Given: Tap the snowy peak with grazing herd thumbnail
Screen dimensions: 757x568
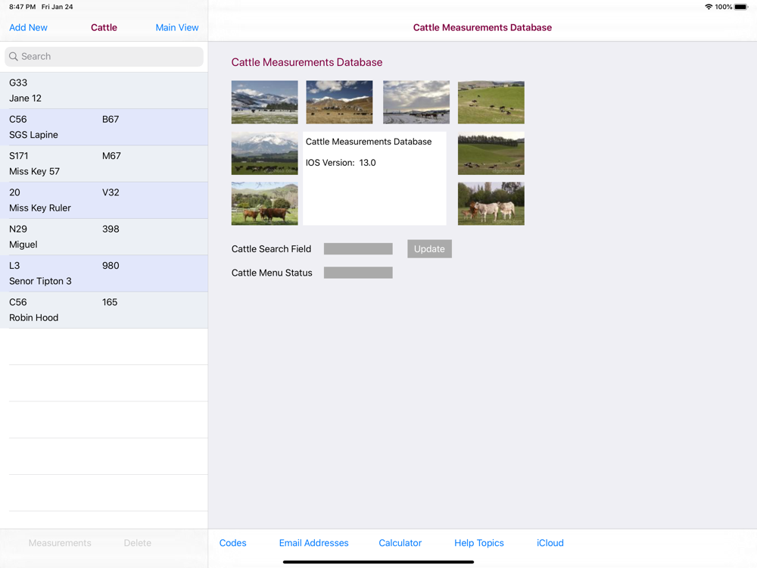Looking at the screenshot, I should click(x=264, y=154).
